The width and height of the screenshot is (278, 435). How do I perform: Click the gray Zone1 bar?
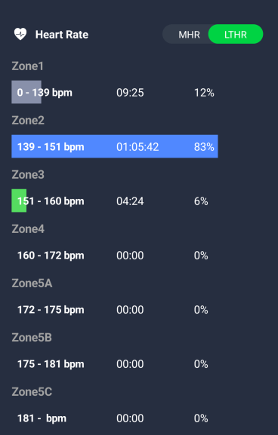(26, 92)
